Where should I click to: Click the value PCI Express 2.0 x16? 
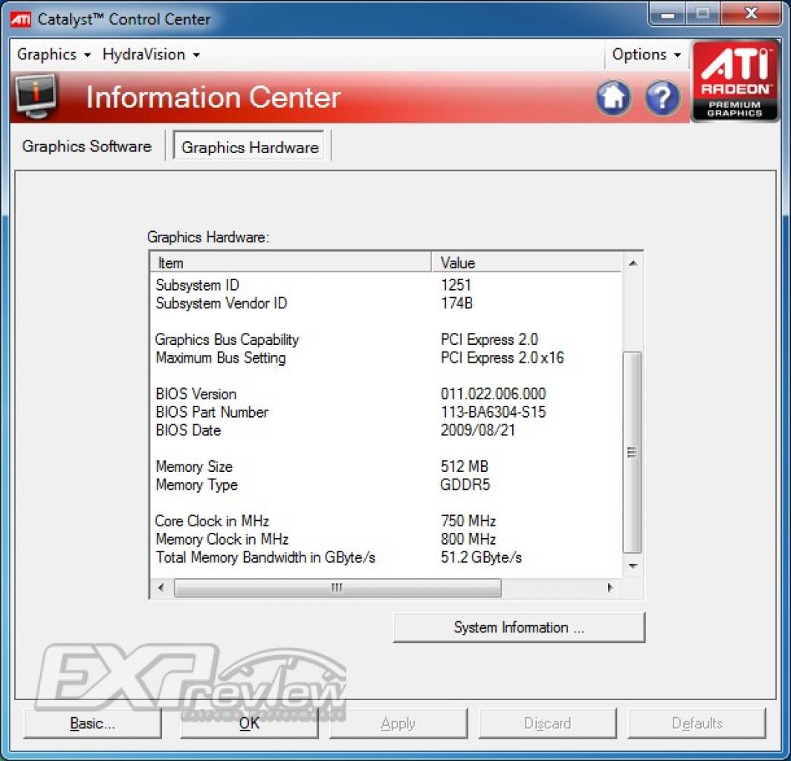pos(502,357)
